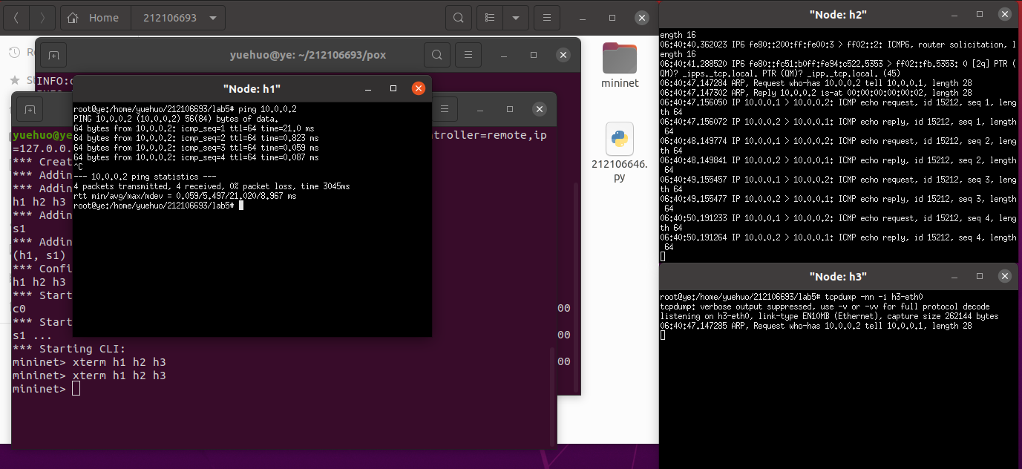Click the icmp_seq=1 ttl=64 time=21.0 ms line
The width and height of the screenshot is (1022, 469).
(x=194, y=128)
